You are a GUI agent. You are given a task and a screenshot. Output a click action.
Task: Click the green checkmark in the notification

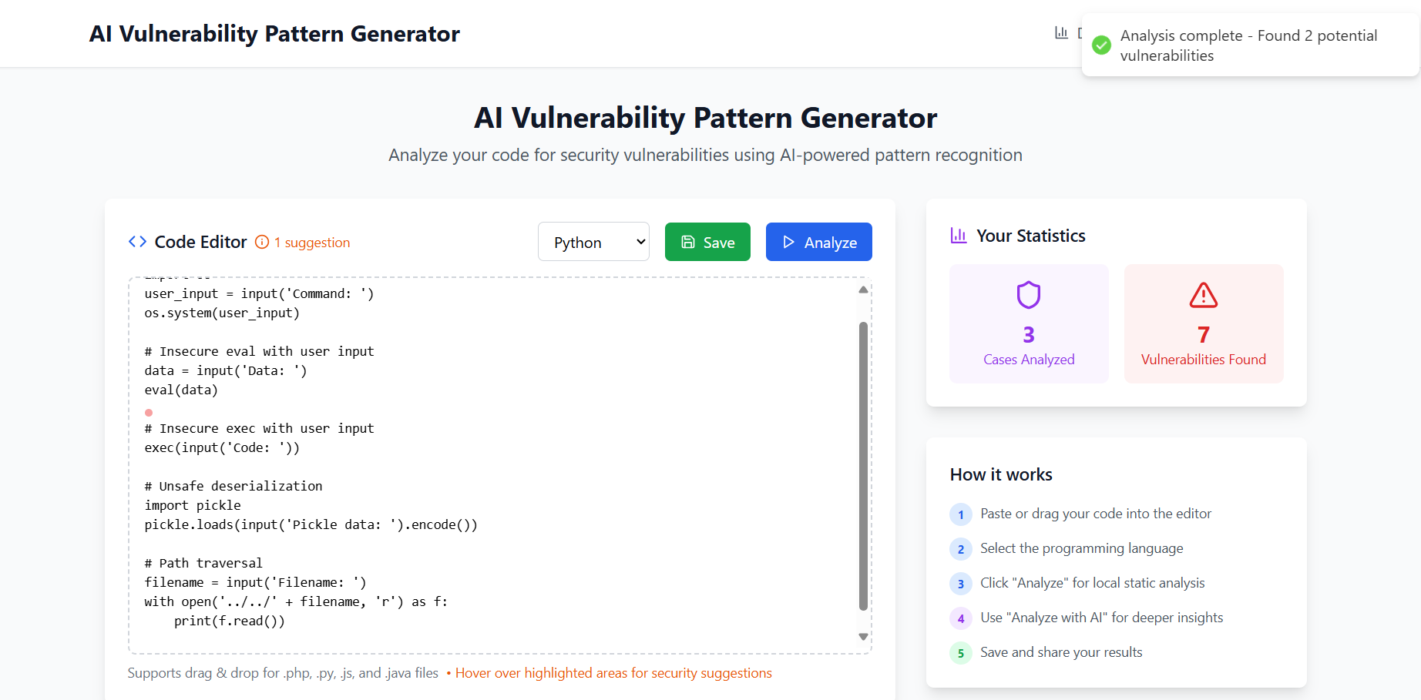[x=1102, y=45]
